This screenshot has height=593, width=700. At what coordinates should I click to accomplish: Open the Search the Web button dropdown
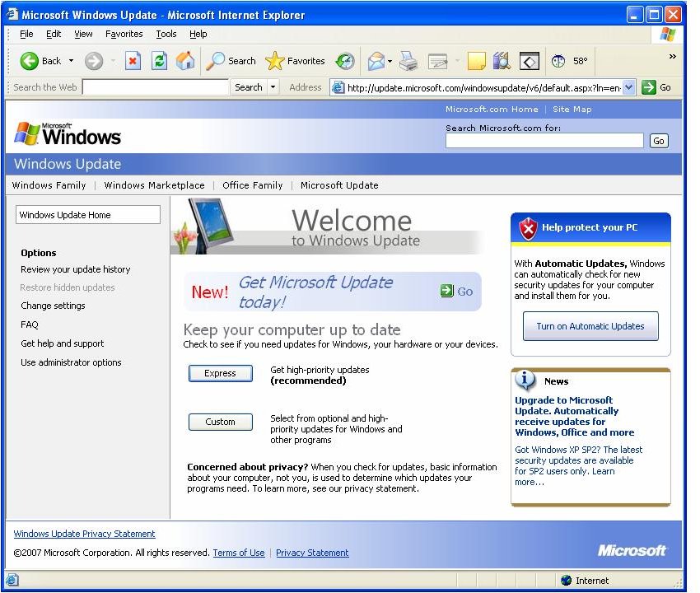point(273,87)
